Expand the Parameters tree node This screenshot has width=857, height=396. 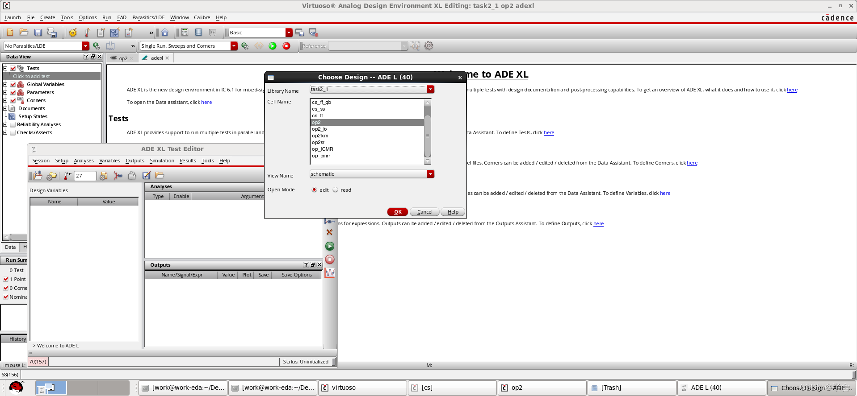coord(5,92)
